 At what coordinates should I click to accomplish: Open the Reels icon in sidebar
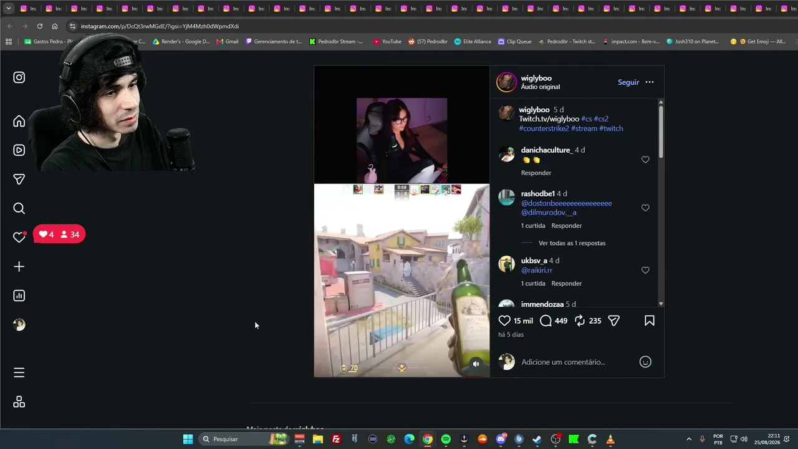pos(19,150)
